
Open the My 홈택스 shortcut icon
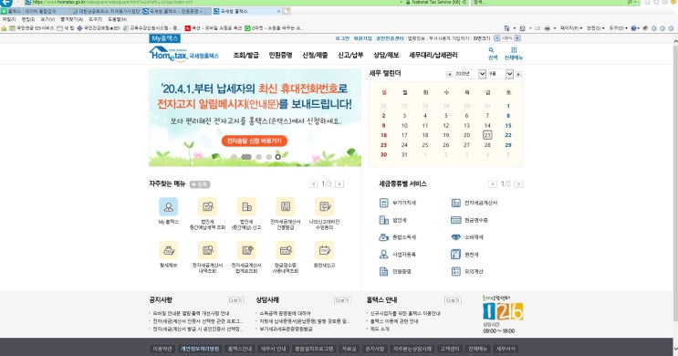(x=168, y=207)
